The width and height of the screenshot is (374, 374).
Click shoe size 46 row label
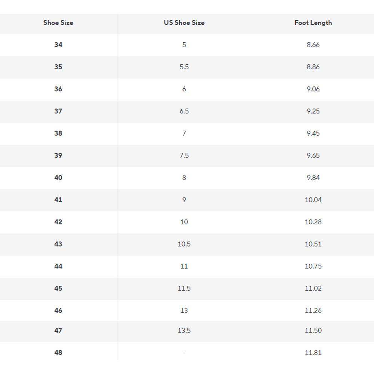[58, 310]
